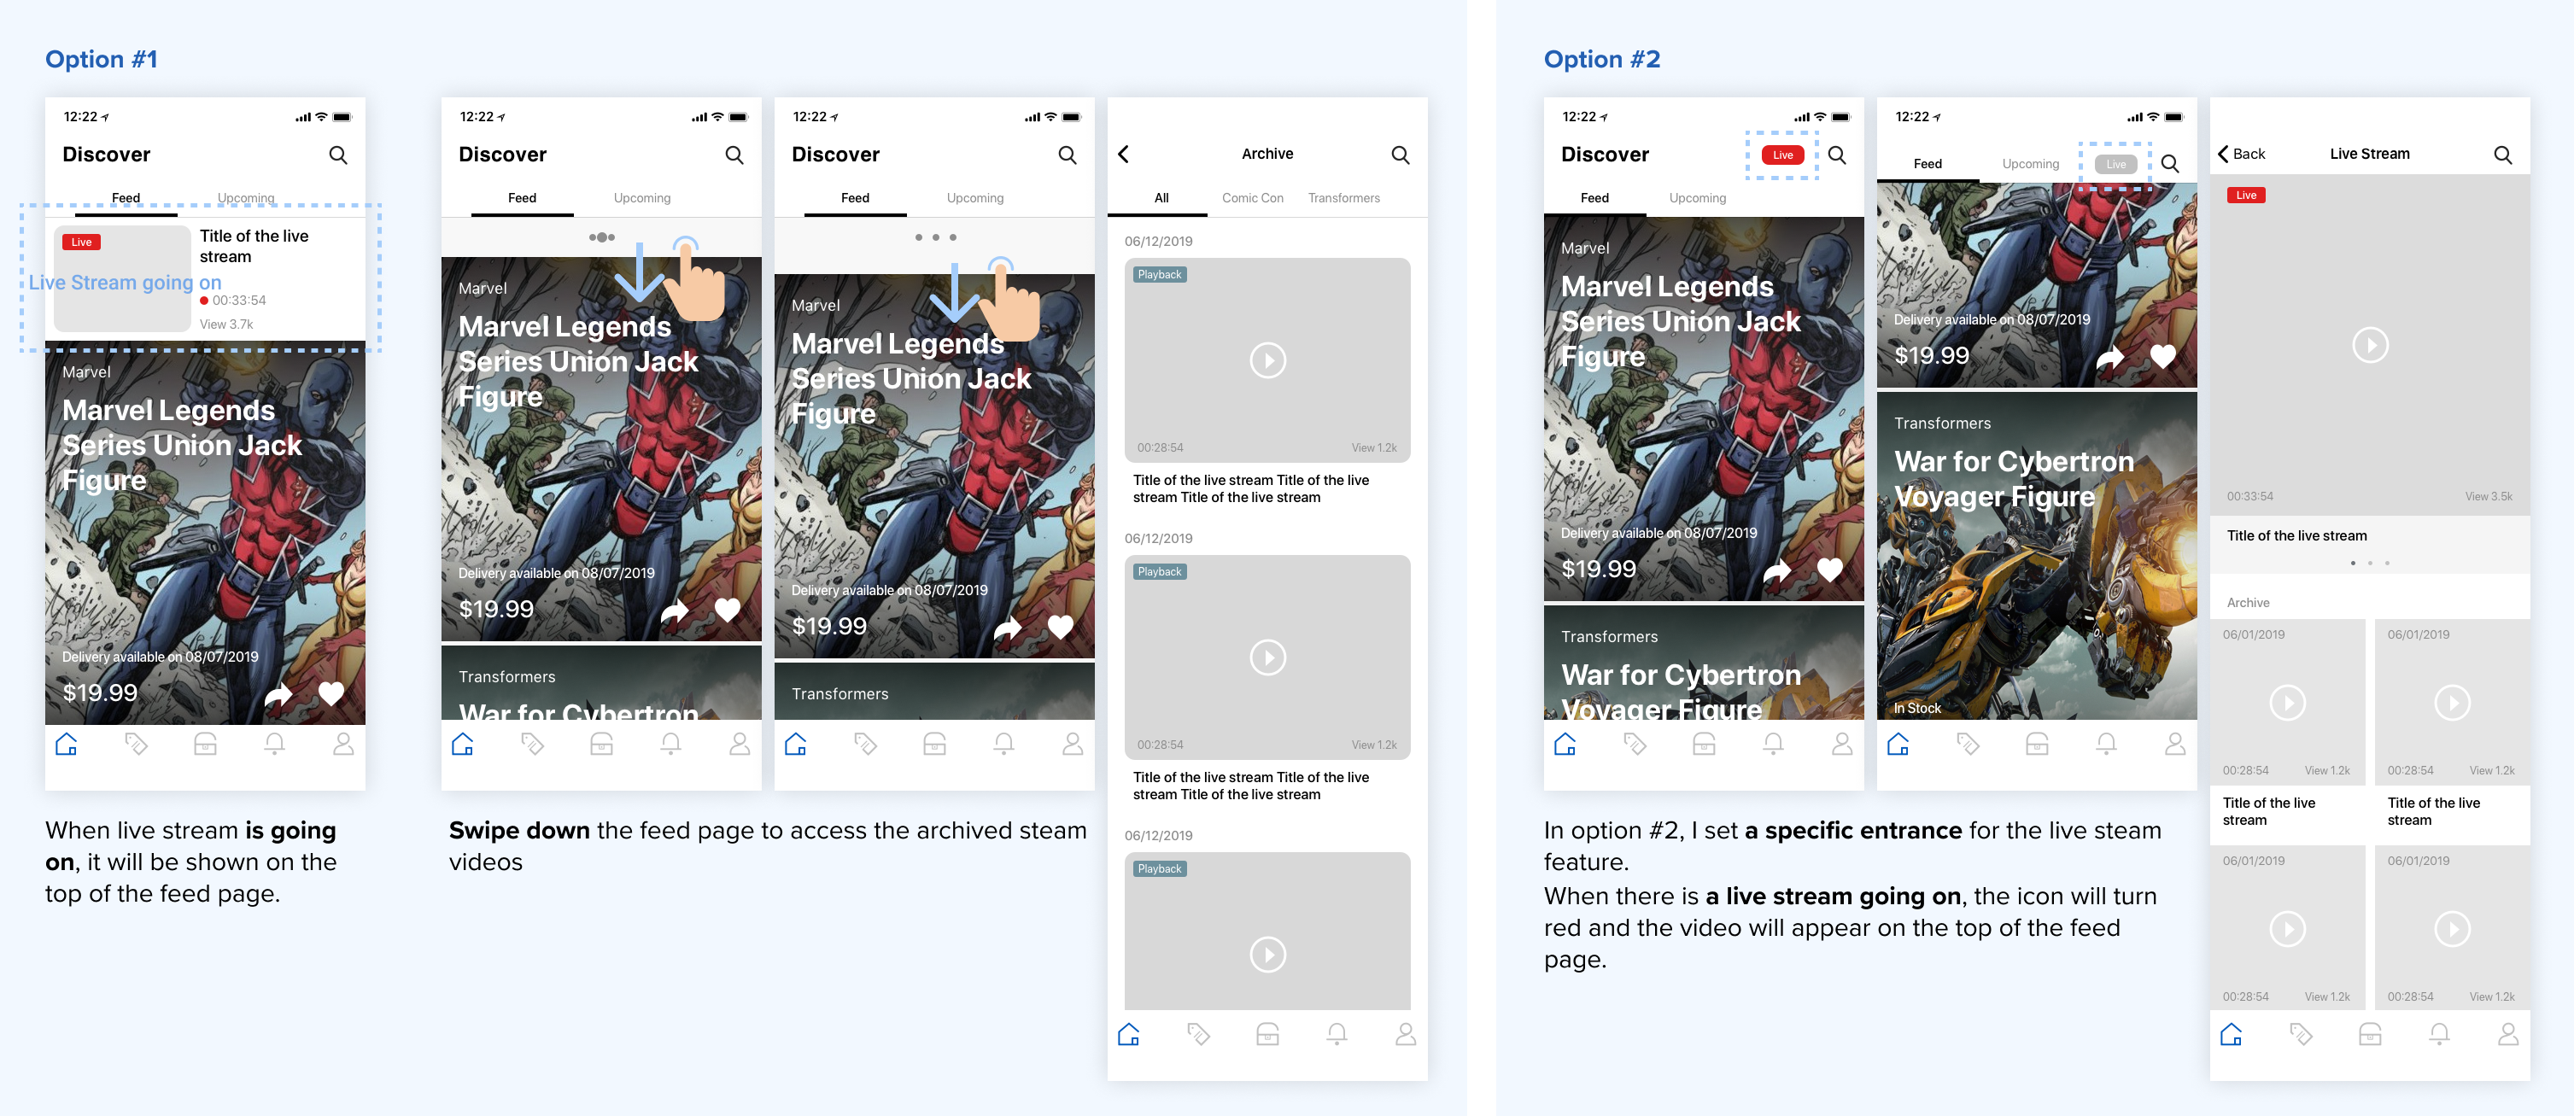Select Upcoming tab on the gray Live screen
The width and height of the screenshot is (2574, 1116).
(2031, 164)
